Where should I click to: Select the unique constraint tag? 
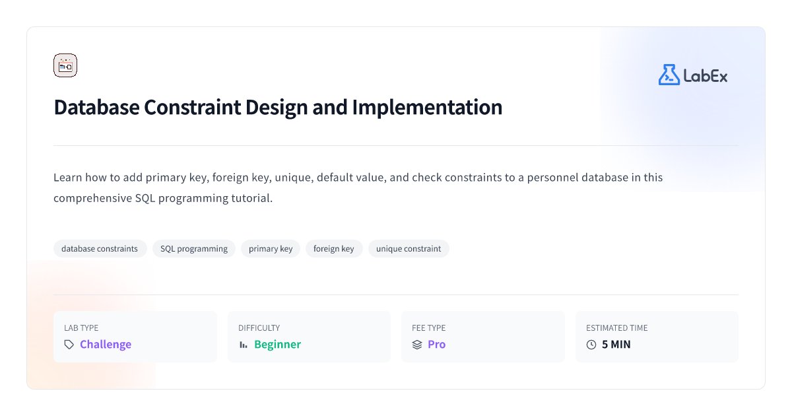point(409,248)
